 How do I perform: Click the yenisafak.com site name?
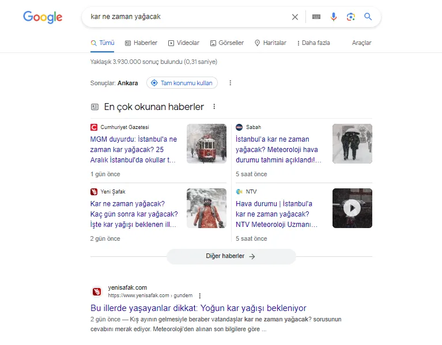(127, 287)
